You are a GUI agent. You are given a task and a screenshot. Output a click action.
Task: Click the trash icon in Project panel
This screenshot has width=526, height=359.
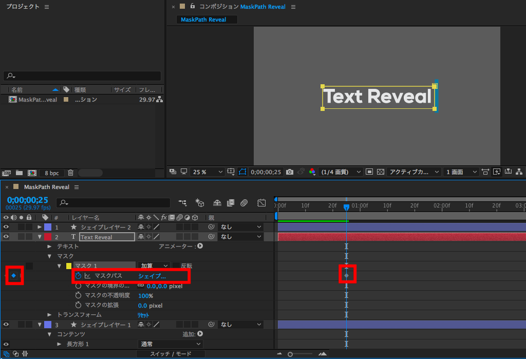tap(71, 173)
